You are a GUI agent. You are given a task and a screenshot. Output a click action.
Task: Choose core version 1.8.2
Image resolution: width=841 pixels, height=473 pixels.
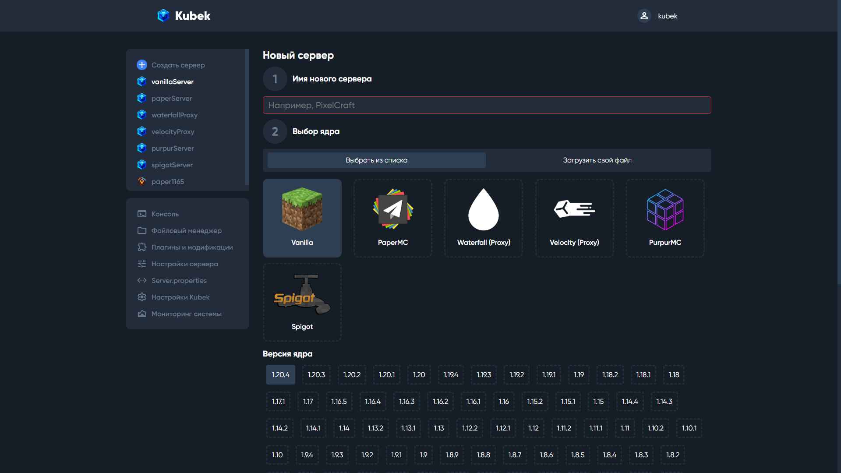click(x=673, y=455)
